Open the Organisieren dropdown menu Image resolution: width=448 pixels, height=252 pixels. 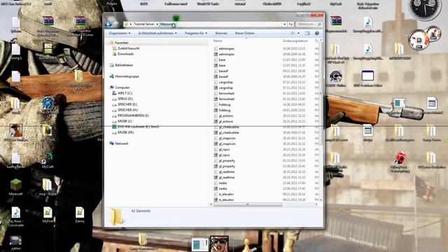[120, 33]
